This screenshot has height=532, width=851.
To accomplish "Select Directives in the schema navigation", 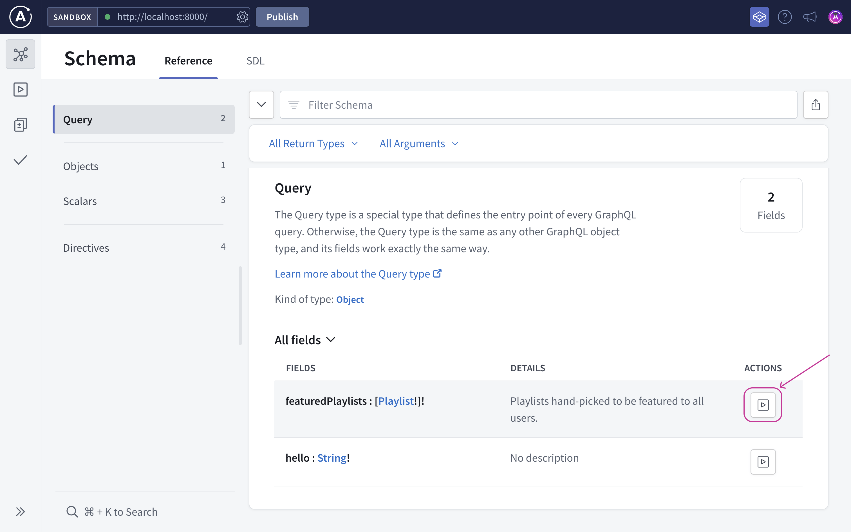I will click(86, 248).
